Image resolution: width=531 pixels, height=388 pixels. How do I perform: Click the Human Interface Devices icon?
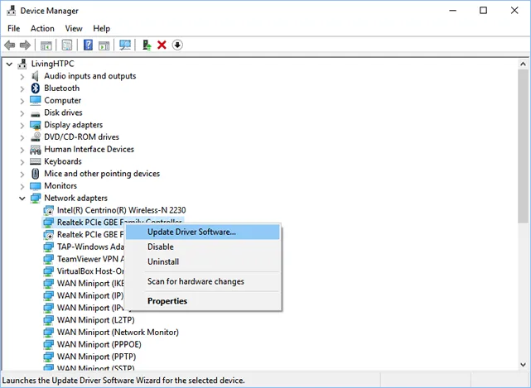click(x=36, y=150)
